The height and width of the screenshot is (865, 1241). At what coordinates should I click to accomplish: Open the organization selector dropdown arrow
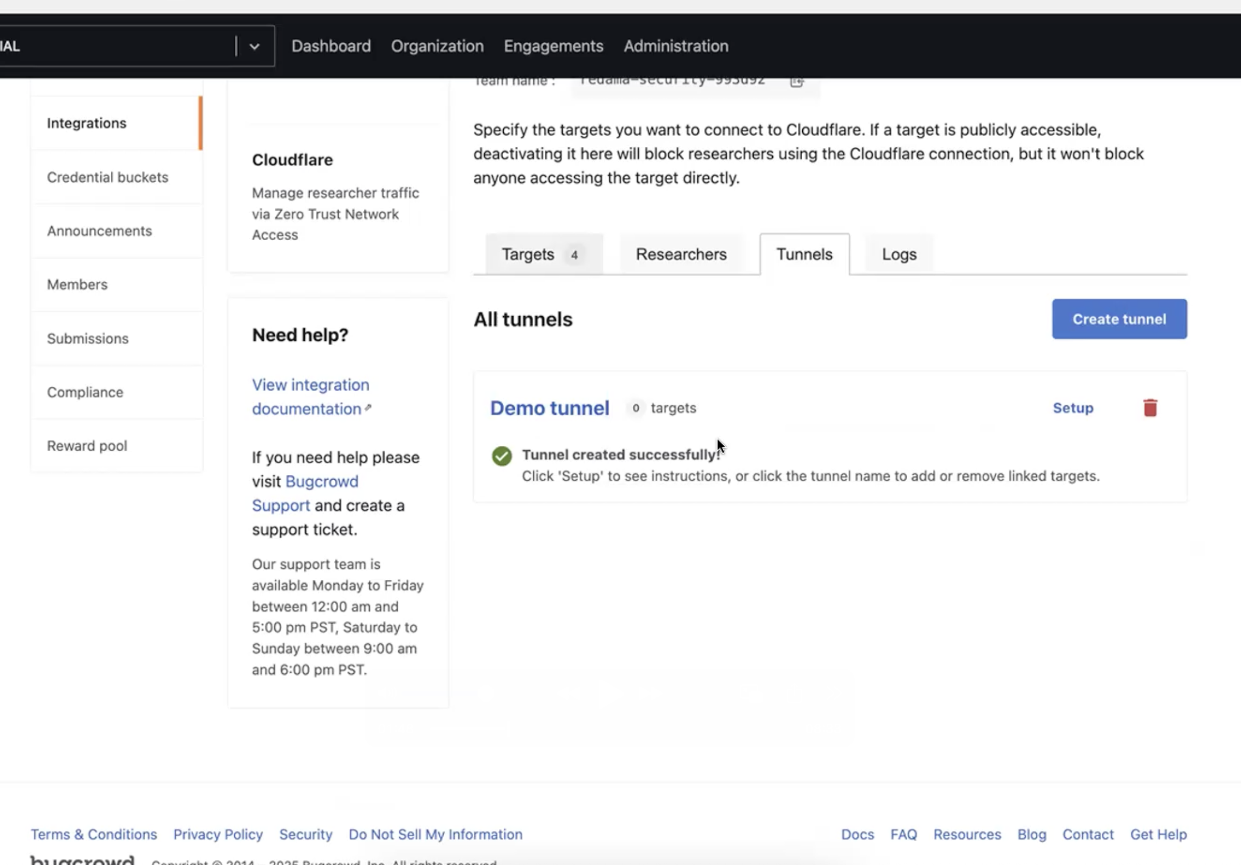(255, 47)
